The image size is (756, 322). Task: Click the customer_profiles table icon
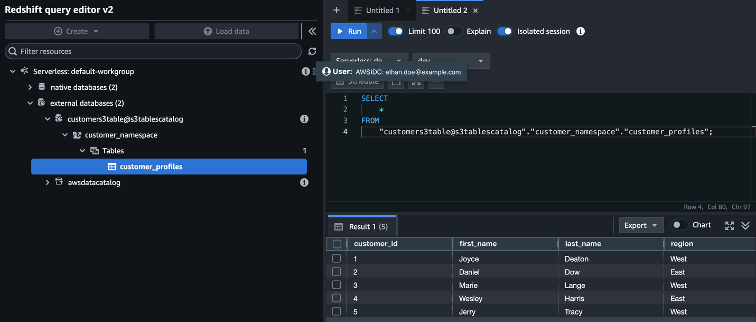pos(111,167)
